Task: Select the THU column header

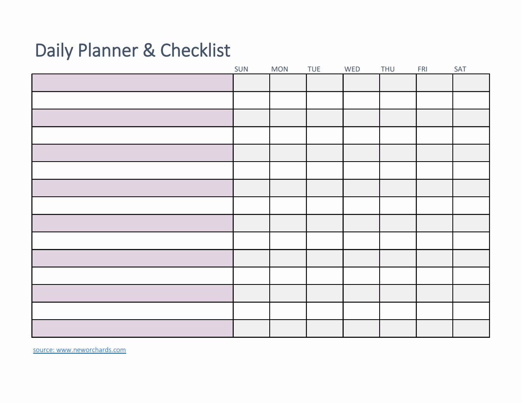Action: click(x=388, y=69)
